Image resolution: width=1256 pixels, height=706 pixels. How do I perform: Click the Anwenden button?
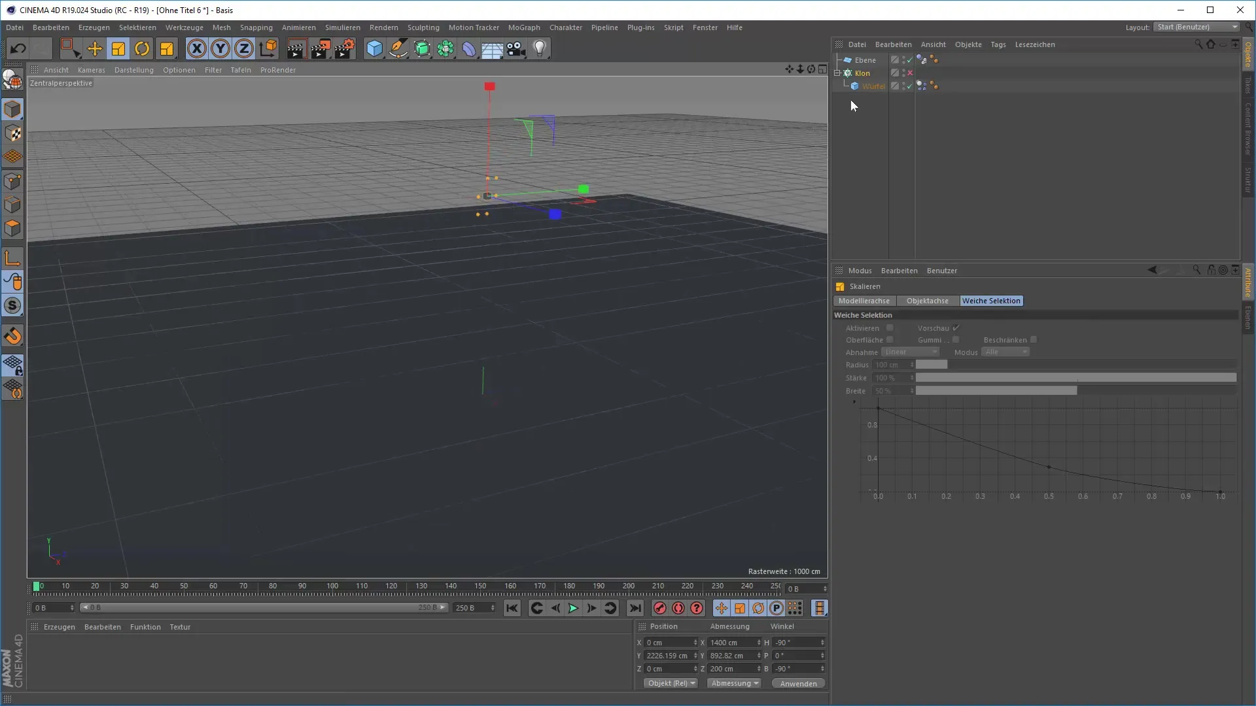coord(798,684)
